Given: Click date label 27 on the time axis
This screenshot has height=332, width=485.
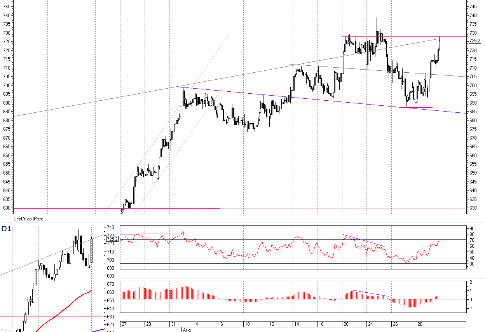Looking at the screenshot, I should (124, 324).
